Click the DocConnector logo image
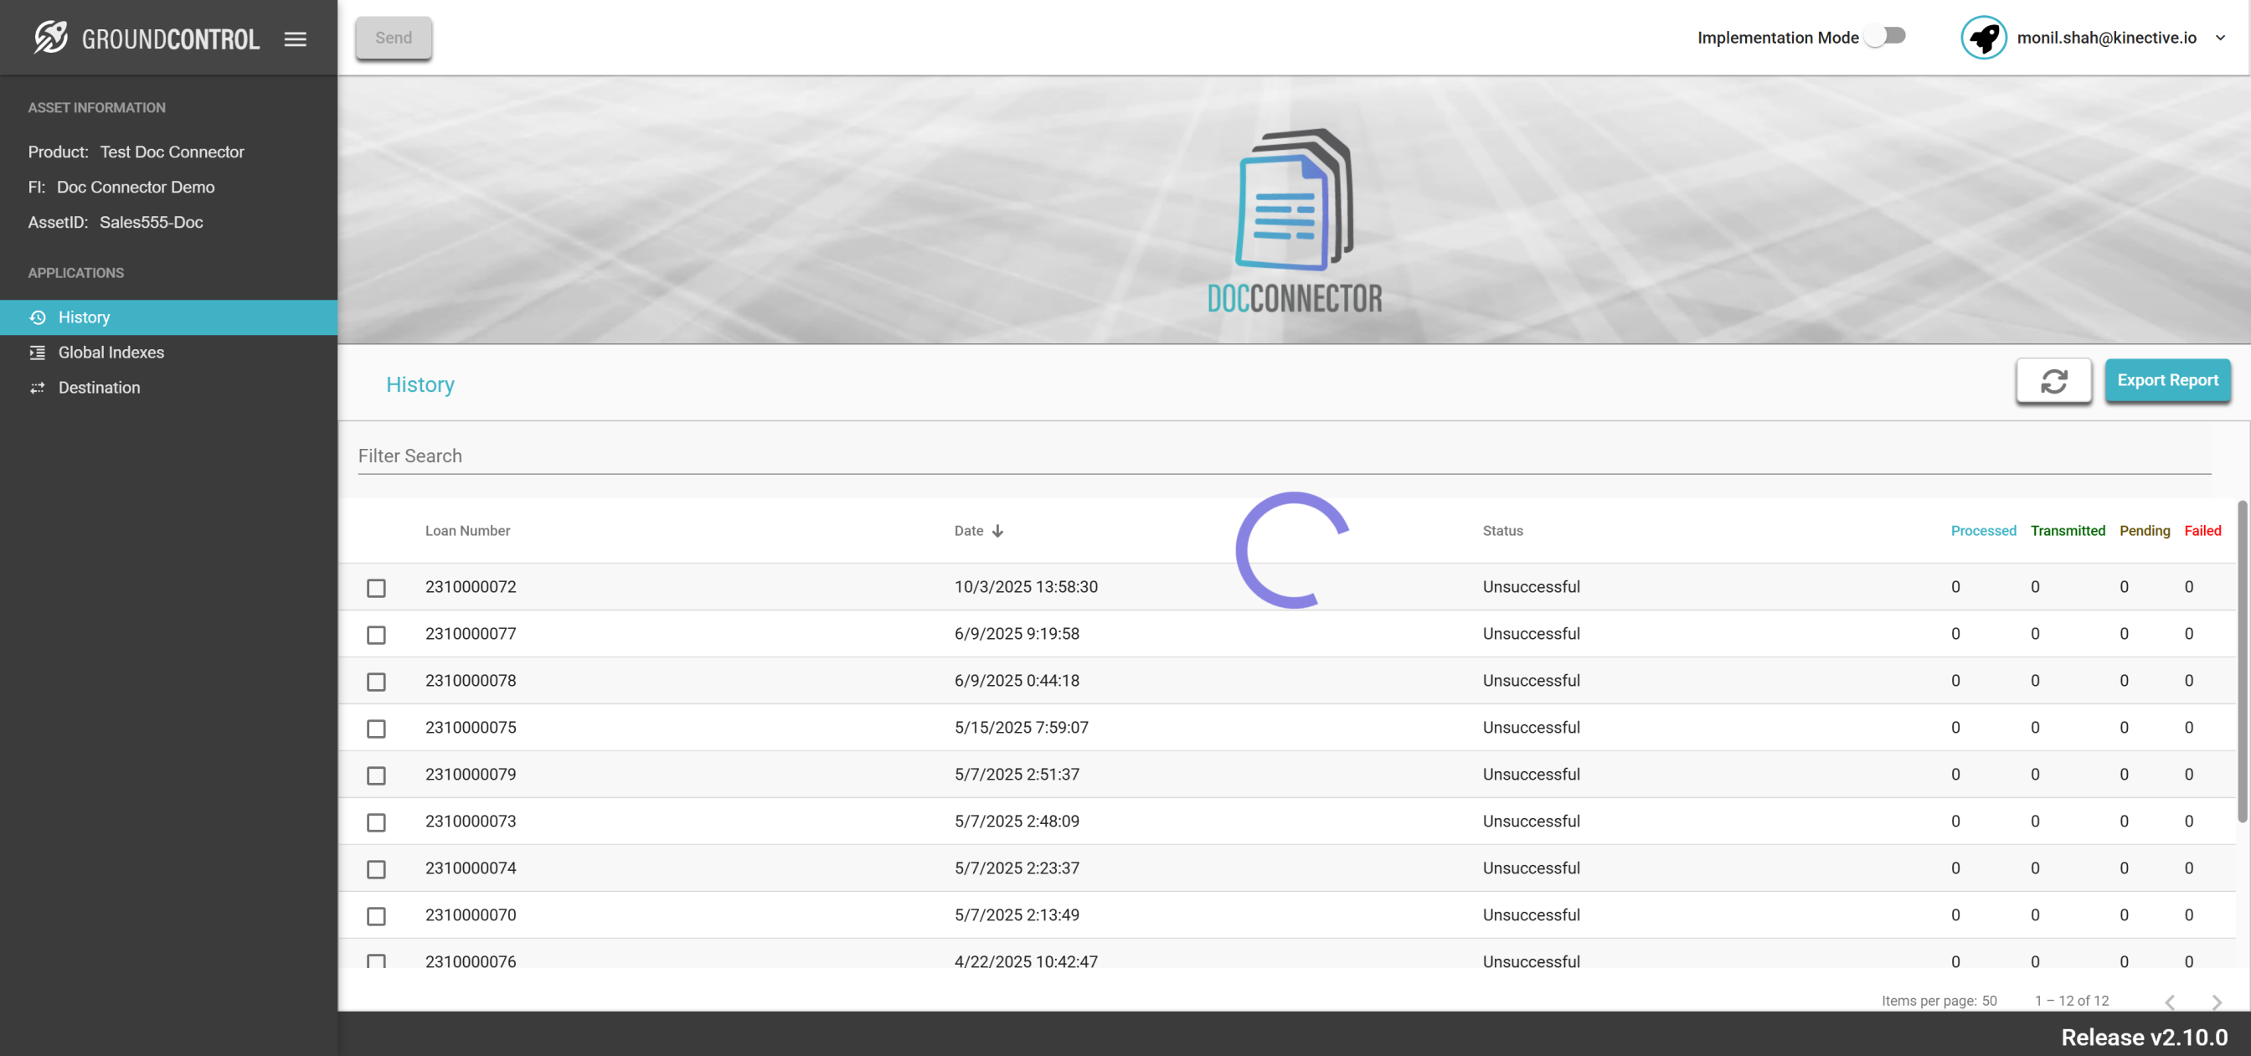The image size is (2251, 1056). coord(1294,220)
